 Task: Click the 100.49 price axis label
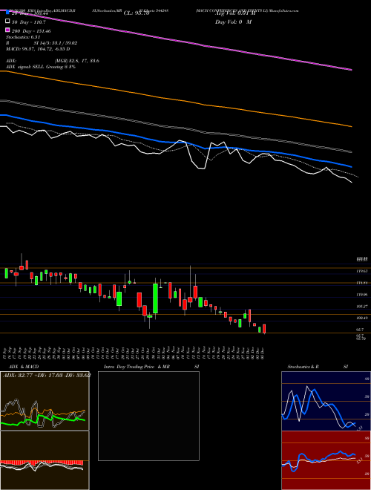tap(361, 318)
